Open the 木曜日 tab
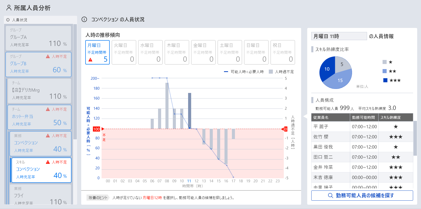Screen dimensions: 421x209 [x=177, y=52]
